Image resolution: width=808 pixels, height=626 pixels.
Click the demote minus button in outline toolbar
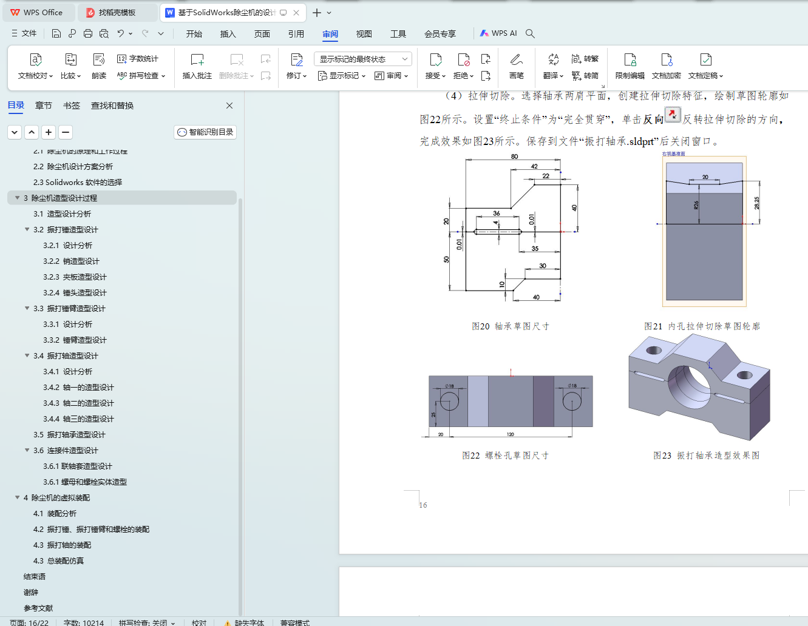66,132
